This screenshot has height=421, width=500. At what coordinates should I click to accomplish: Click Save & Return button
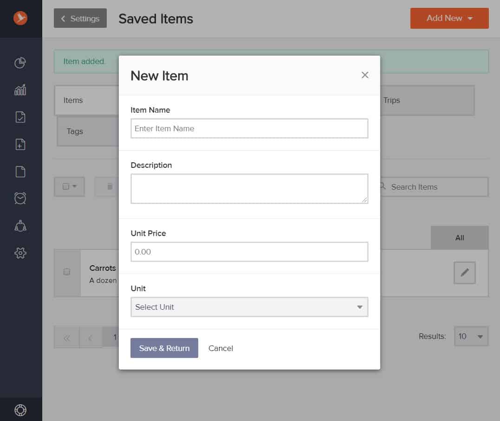click(164, 348)
